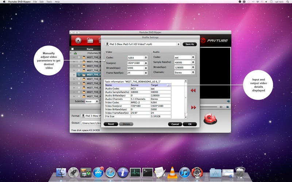Open the blue info icon in Dock
The height and width of the screenshot is (182, 292).
pos(123,173)
